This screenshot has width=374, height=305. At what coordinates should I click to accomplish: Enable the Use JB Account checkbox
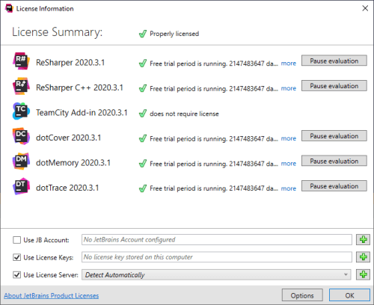[16, 240]
